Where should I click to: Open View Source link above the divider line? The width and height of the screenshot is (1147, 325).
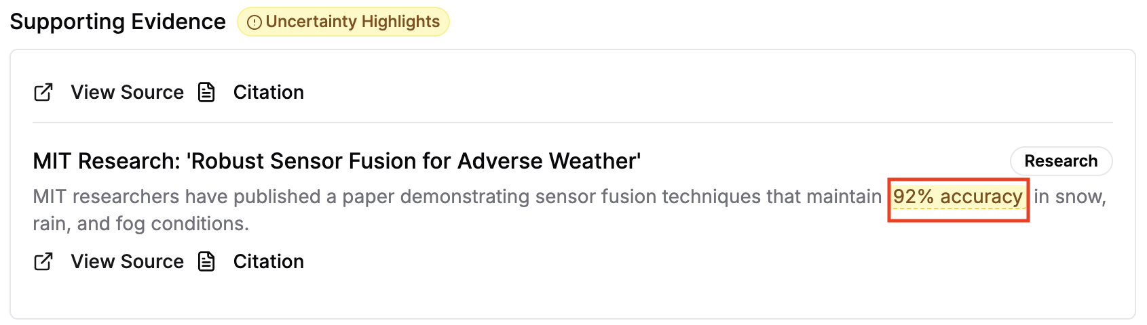click(127, 92)
